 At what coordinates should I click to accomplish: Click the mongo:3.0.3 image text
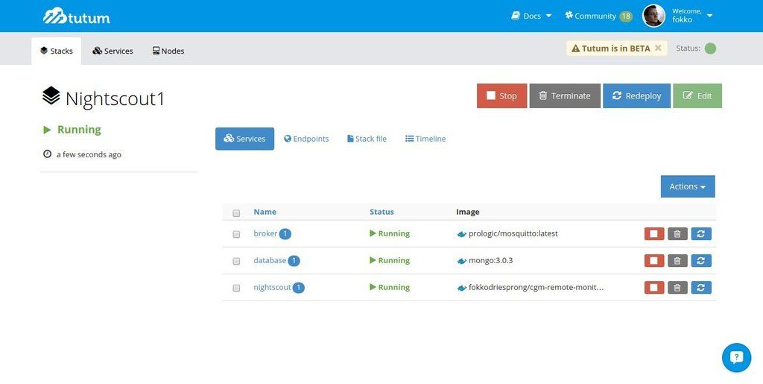point(490,260)
